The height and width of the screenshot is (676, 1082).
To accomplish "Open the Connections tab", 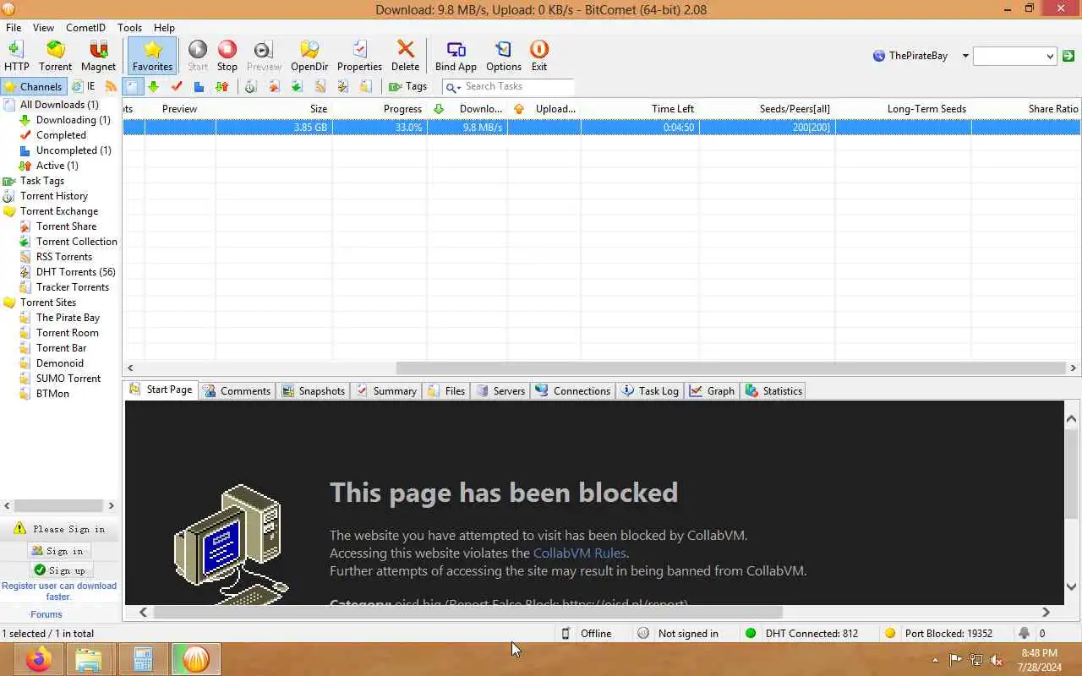I will tap(572, 390).
